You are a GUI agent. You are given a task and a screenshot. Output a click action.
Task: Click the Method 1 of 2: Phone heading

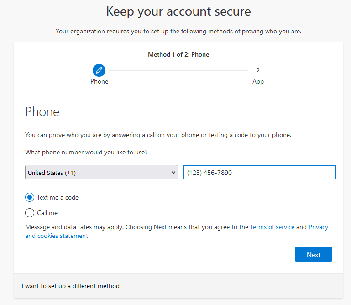tap(178, 54)
